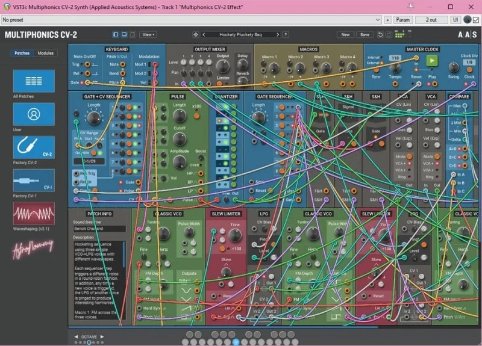This screenshot has width=482, height=346.
Task: Click the New patch button
Action: (x=345, y=35)
